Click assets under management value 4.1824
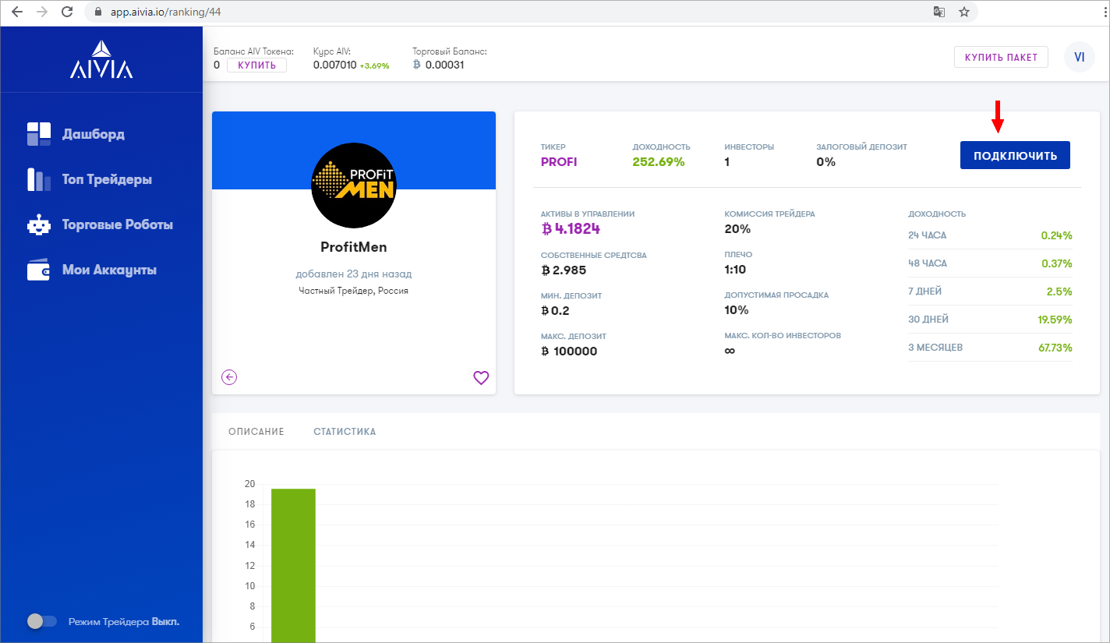The image size is (1110, 643). (x=571, y=229)
